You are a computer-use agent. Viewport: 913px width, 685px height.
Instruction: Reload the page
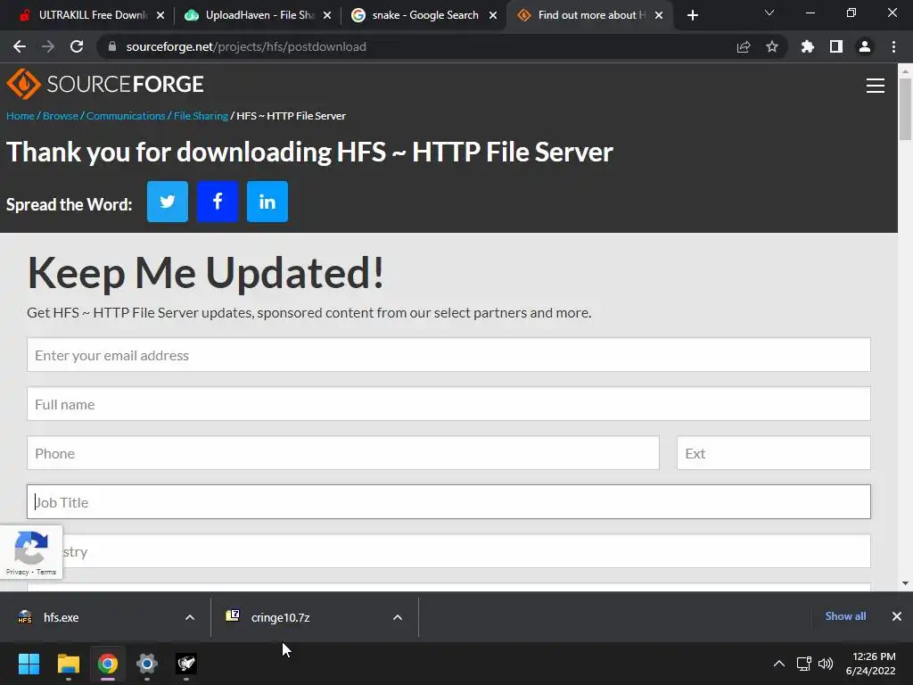click(x=77, y=46)
